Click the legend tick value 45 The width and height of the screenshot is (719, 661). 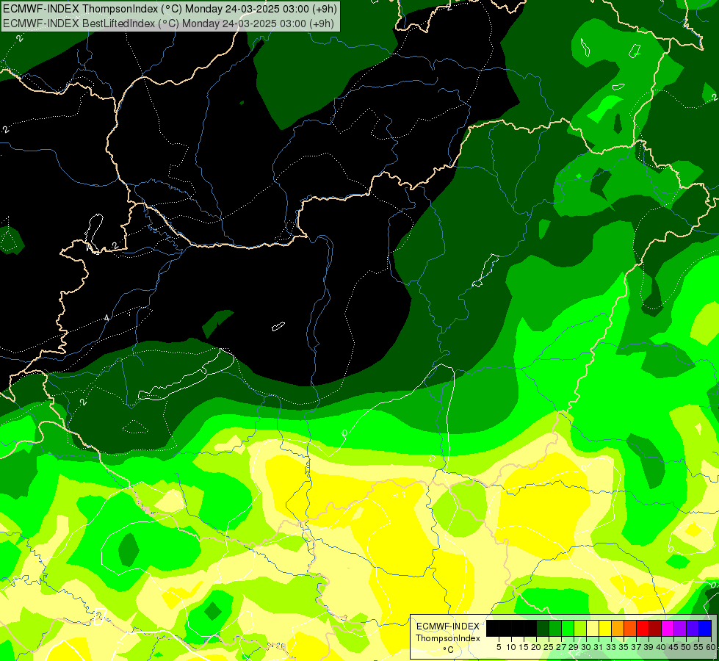[674, 647]
